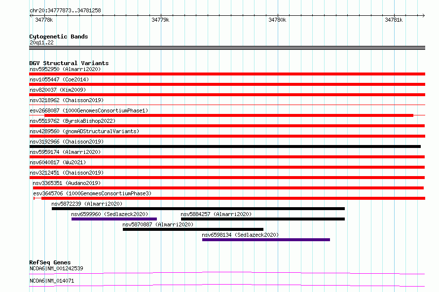The width and height of the screenshot is (439, 292).
Task: Open nsv5870887 (Almarri2020) label
Action: [158, 224]
